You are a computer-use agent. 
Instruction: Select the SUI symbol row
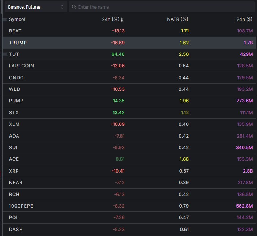click(129, 147)
